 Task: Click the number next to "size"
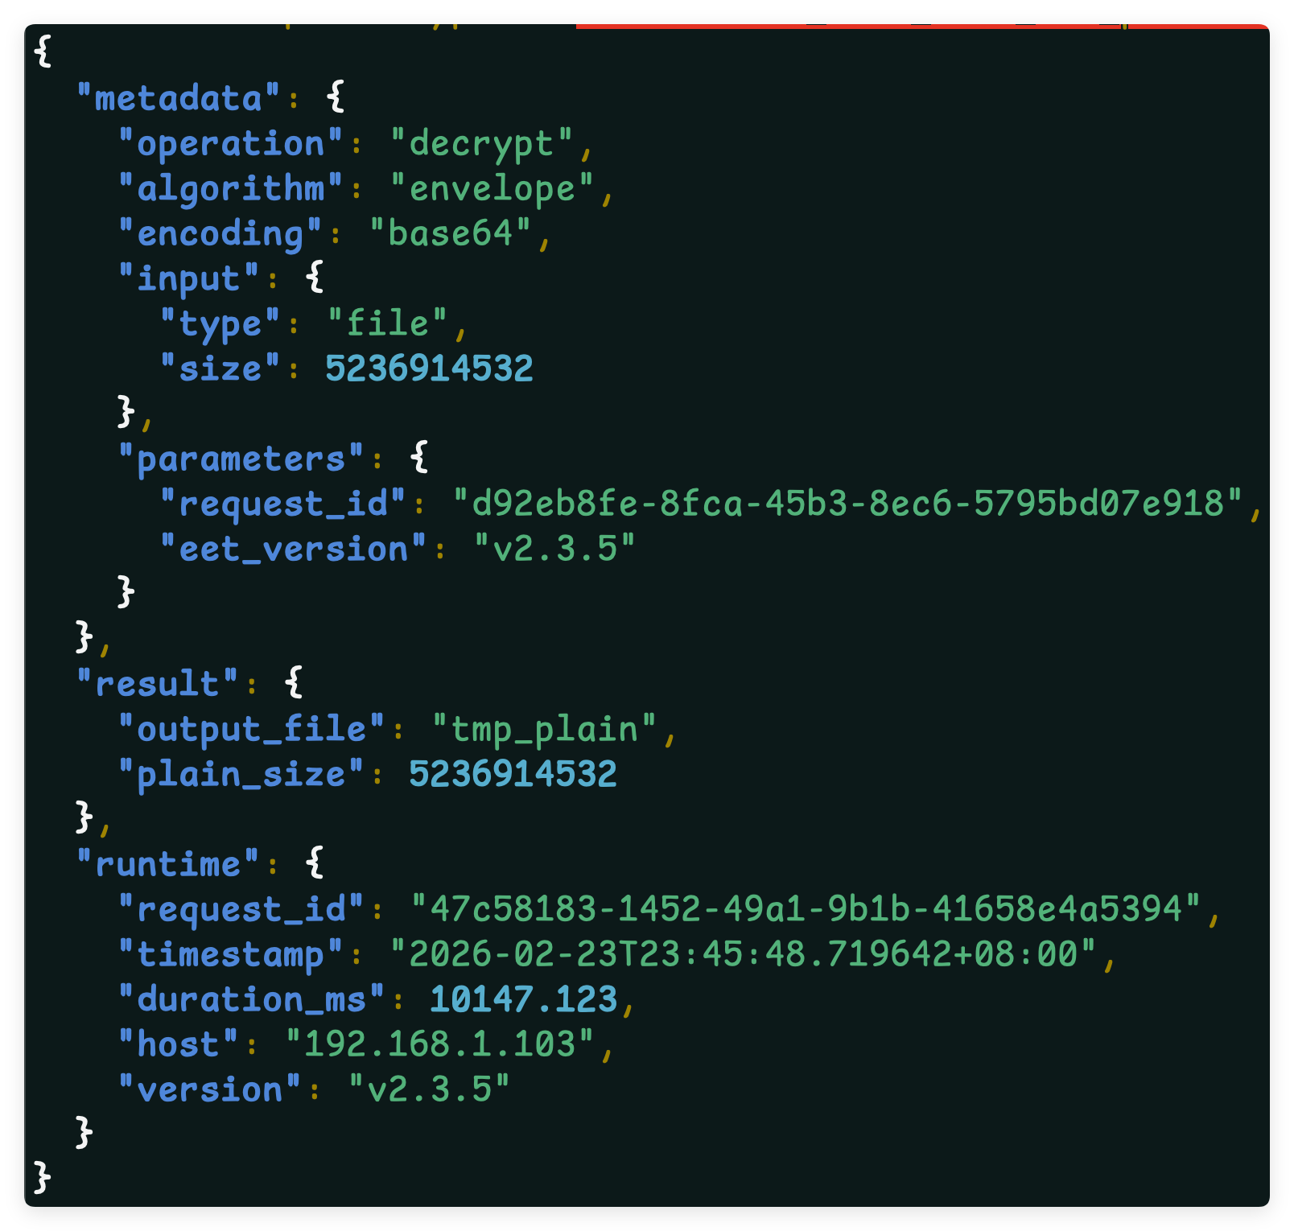coord(429,369)
